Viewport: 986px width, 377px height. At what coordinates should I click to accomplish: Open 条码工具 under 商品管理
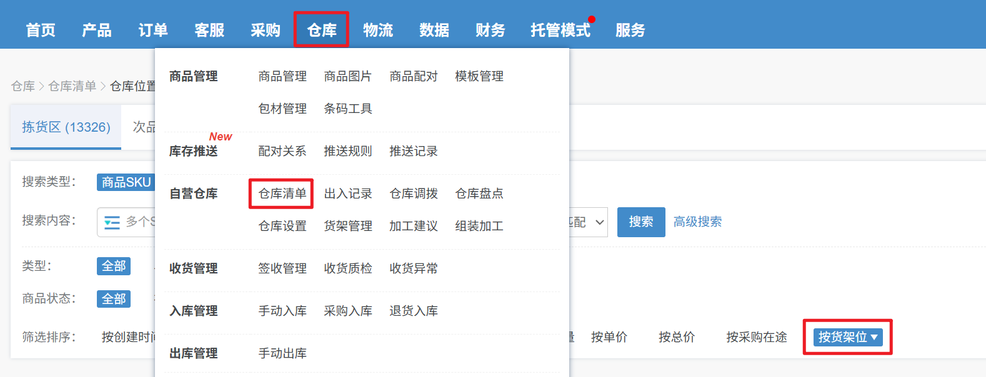point(347,109)
